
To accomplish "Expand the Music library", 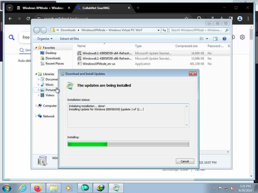I will [39, 85].
